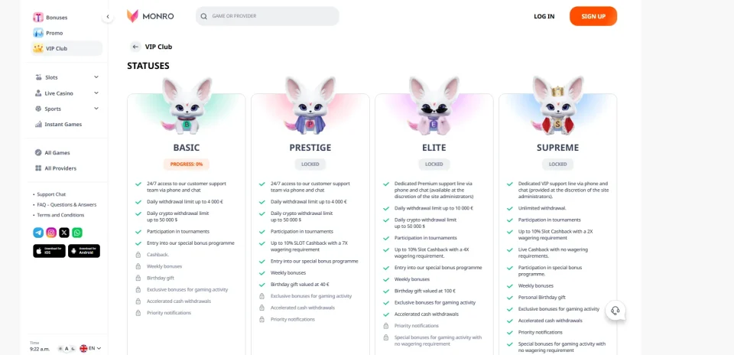The image size is (734, 355).
Task: Open the live support headset chat bubble
Action: click(x=615, y=311)
